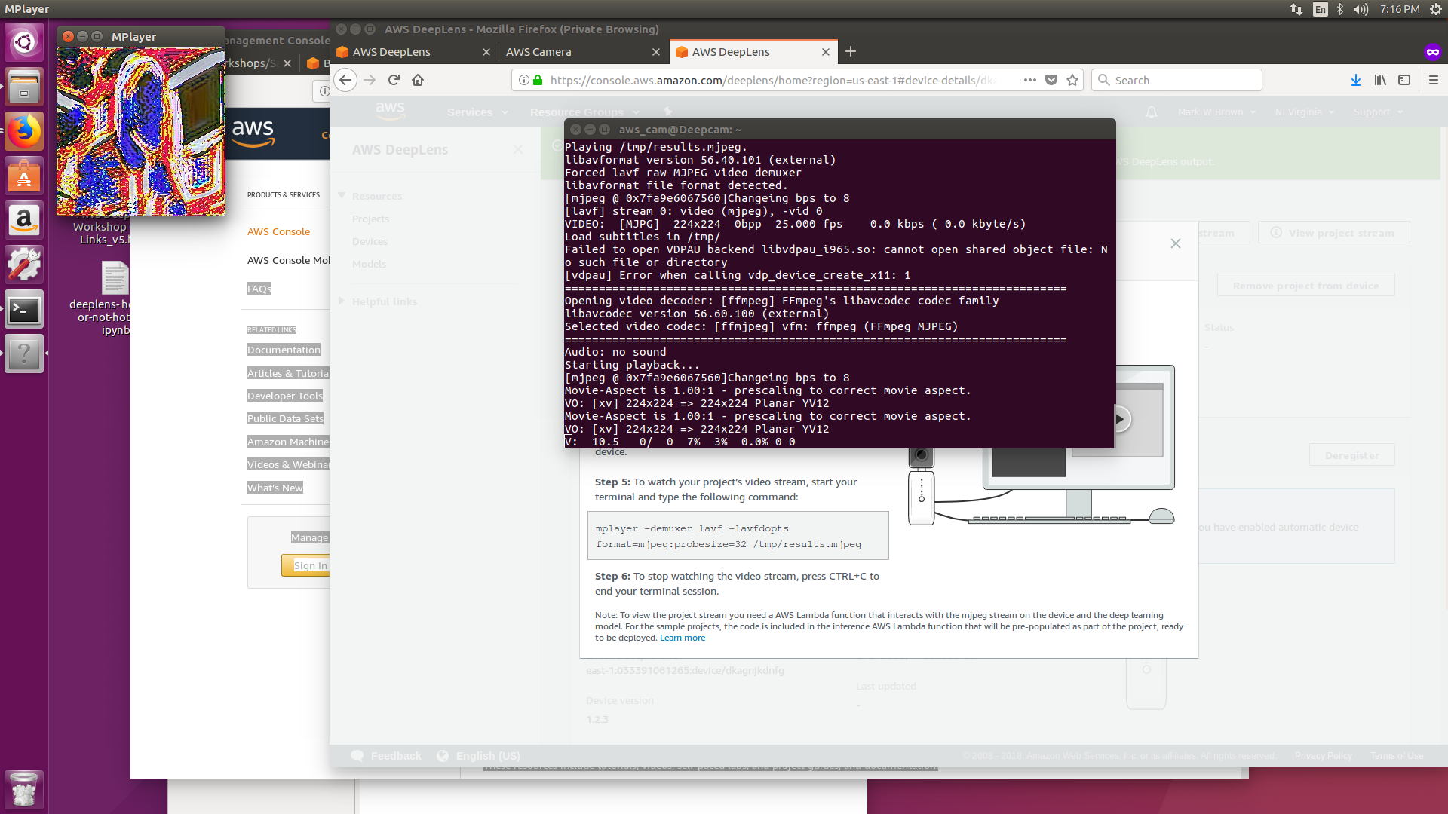Click Sign In button on background page

pos(305,565)
